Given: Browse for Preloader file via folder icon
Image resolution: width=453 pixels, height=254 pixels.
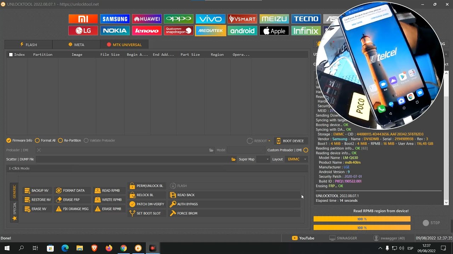Looking at the screenshot, I should pyautogui.click(x=211, y=150).
